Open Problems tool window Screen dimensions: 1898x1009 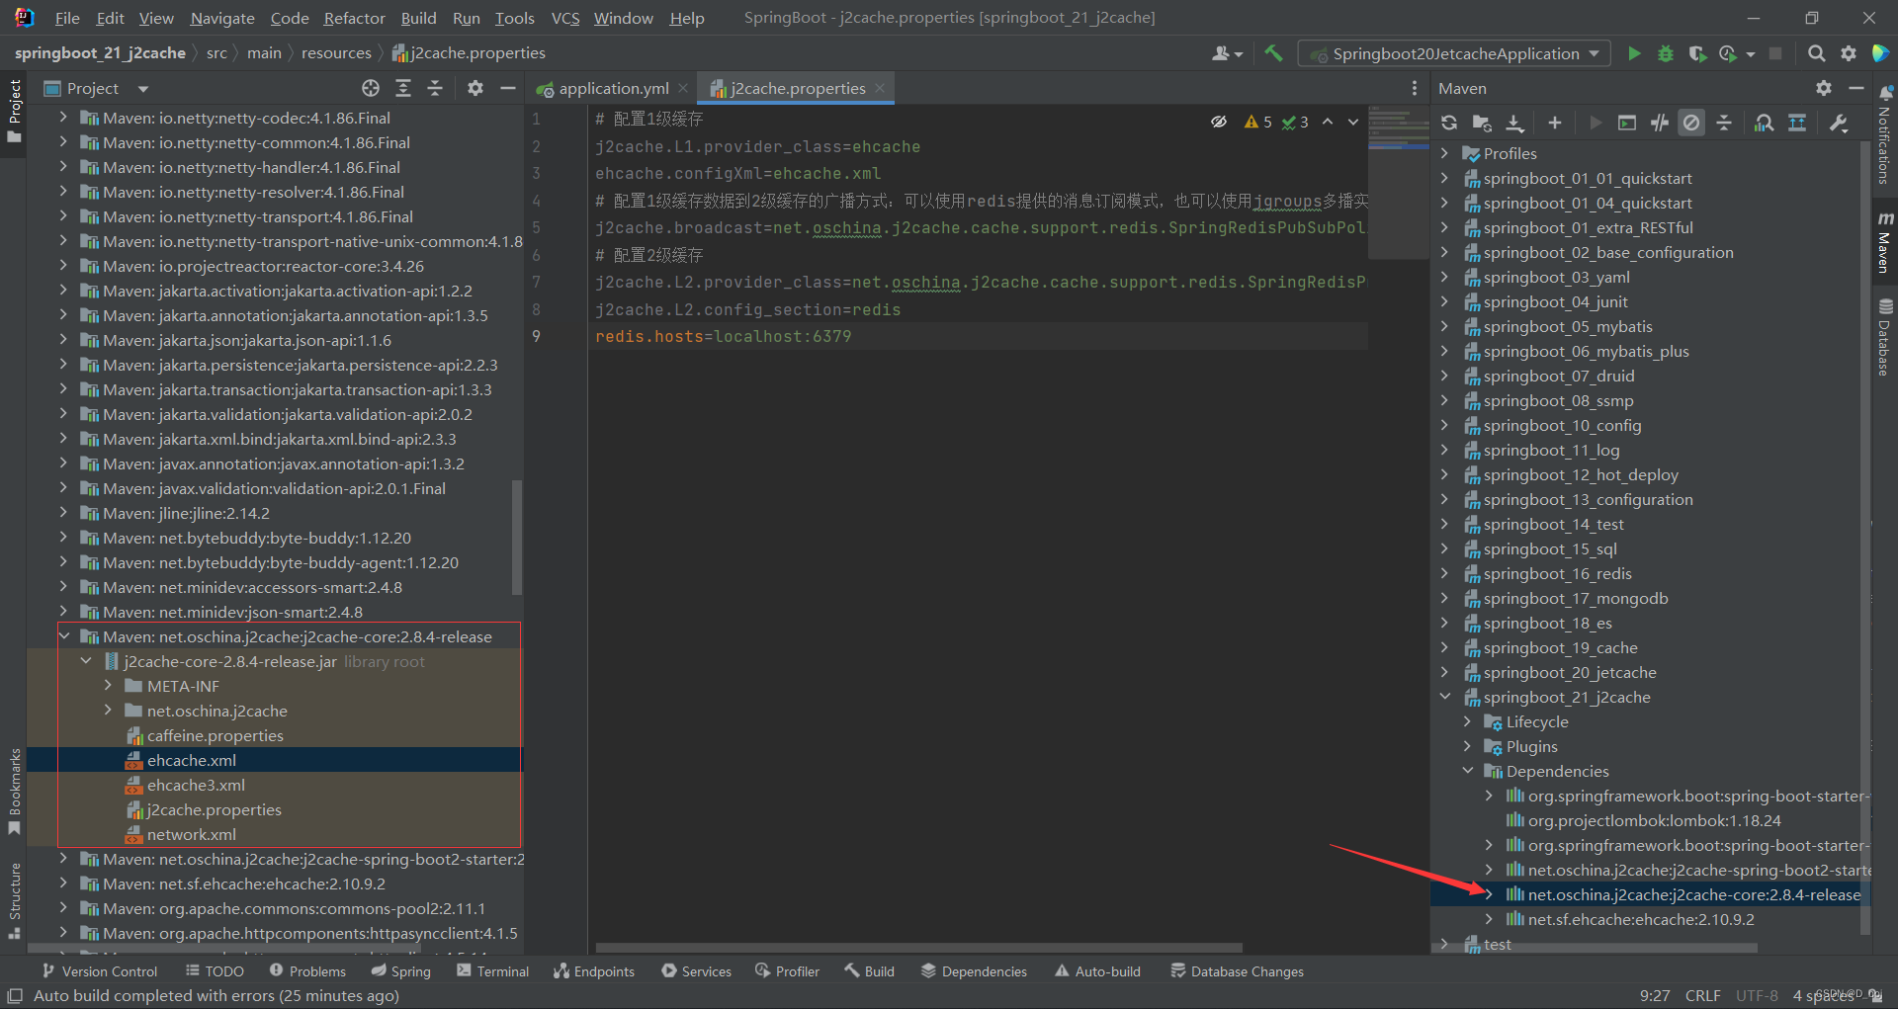[x=307, y=971]
